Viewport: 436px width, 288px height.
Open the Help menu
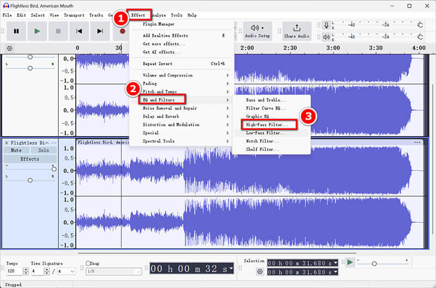tap(192, 15)
